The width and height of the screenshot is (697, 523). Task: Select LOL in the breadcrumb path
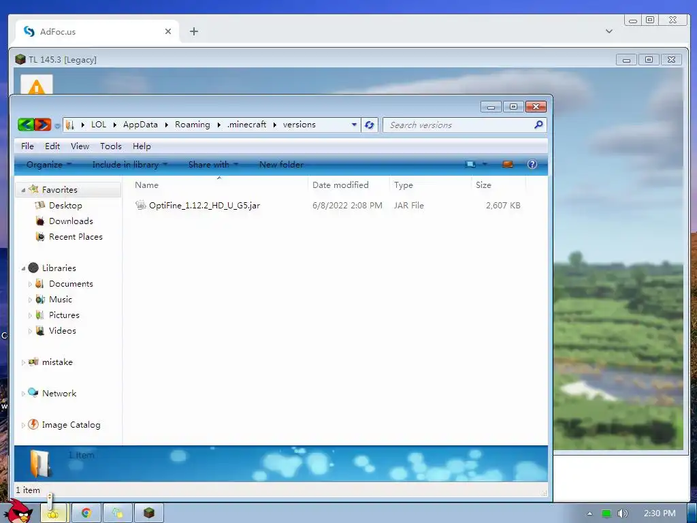click(98, 125)
